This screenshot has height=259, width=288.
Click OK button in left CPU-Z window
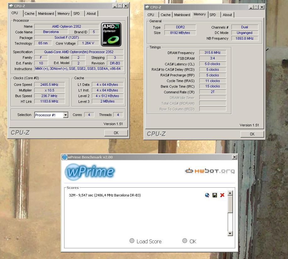coord(116,133)
